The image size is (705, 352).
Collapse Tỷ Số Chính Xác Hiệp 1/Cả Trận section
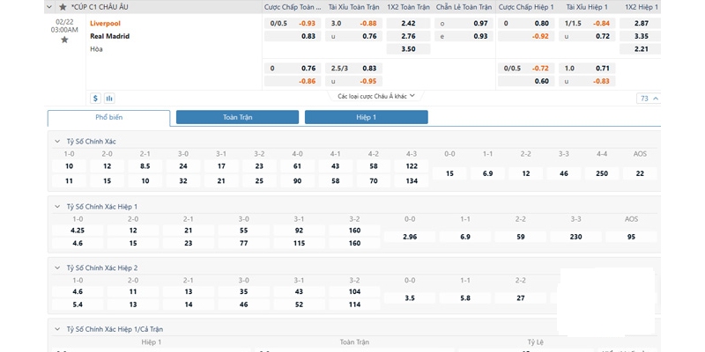pyautogui.click(x=58, y=328)
